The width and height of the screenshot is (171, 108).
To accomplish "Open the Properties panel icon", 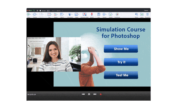I will 147,14.
